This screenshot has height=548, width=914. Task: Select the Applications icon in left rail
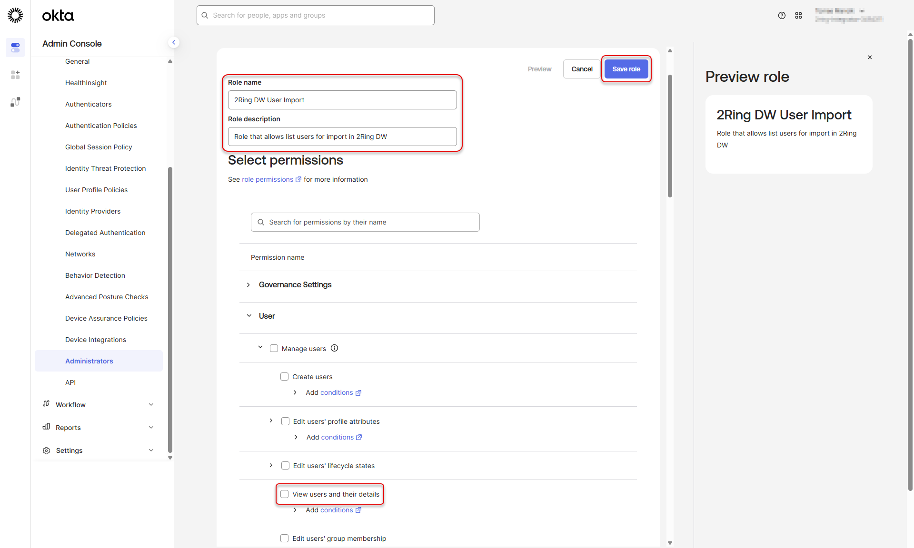[15, 75]
